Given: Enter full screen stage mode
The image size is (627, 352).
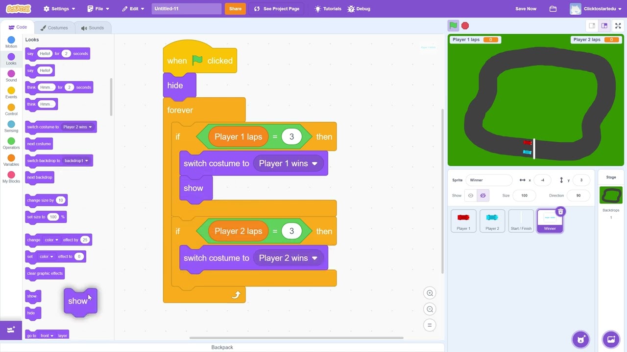Looking at the screenshot, I should (x=618, y=26).
